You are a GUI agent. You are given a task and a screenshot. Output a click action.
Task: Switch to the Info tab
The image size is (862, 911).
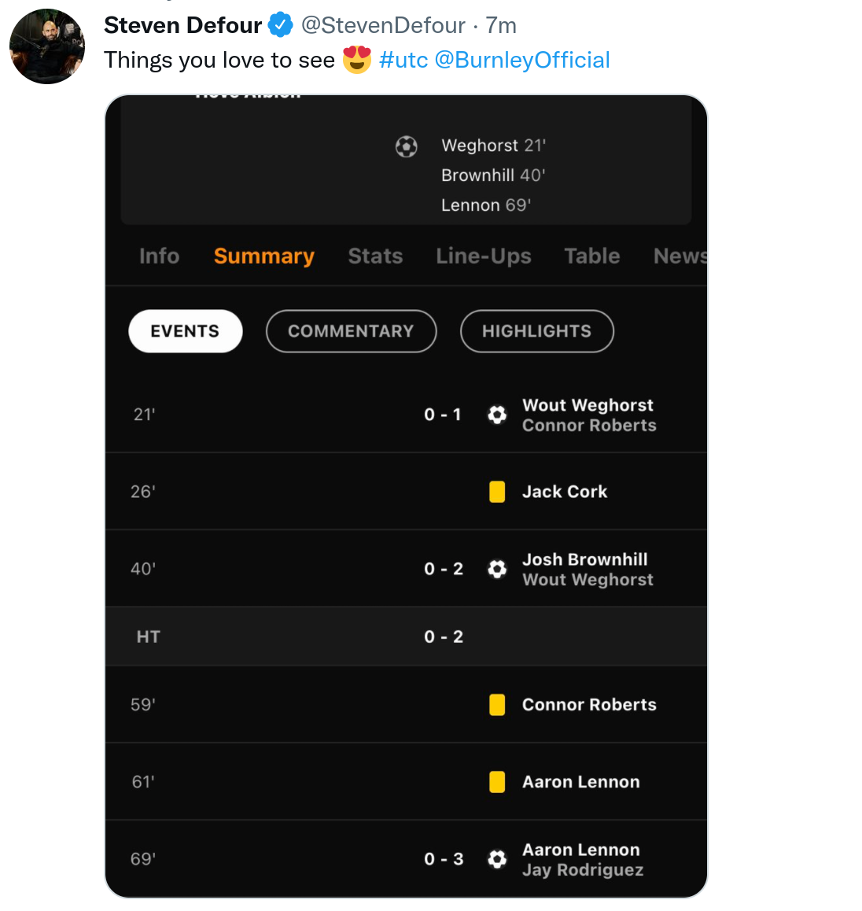point(159,256)
